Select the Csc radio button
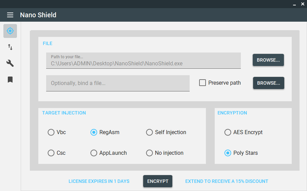 (51, 153)
